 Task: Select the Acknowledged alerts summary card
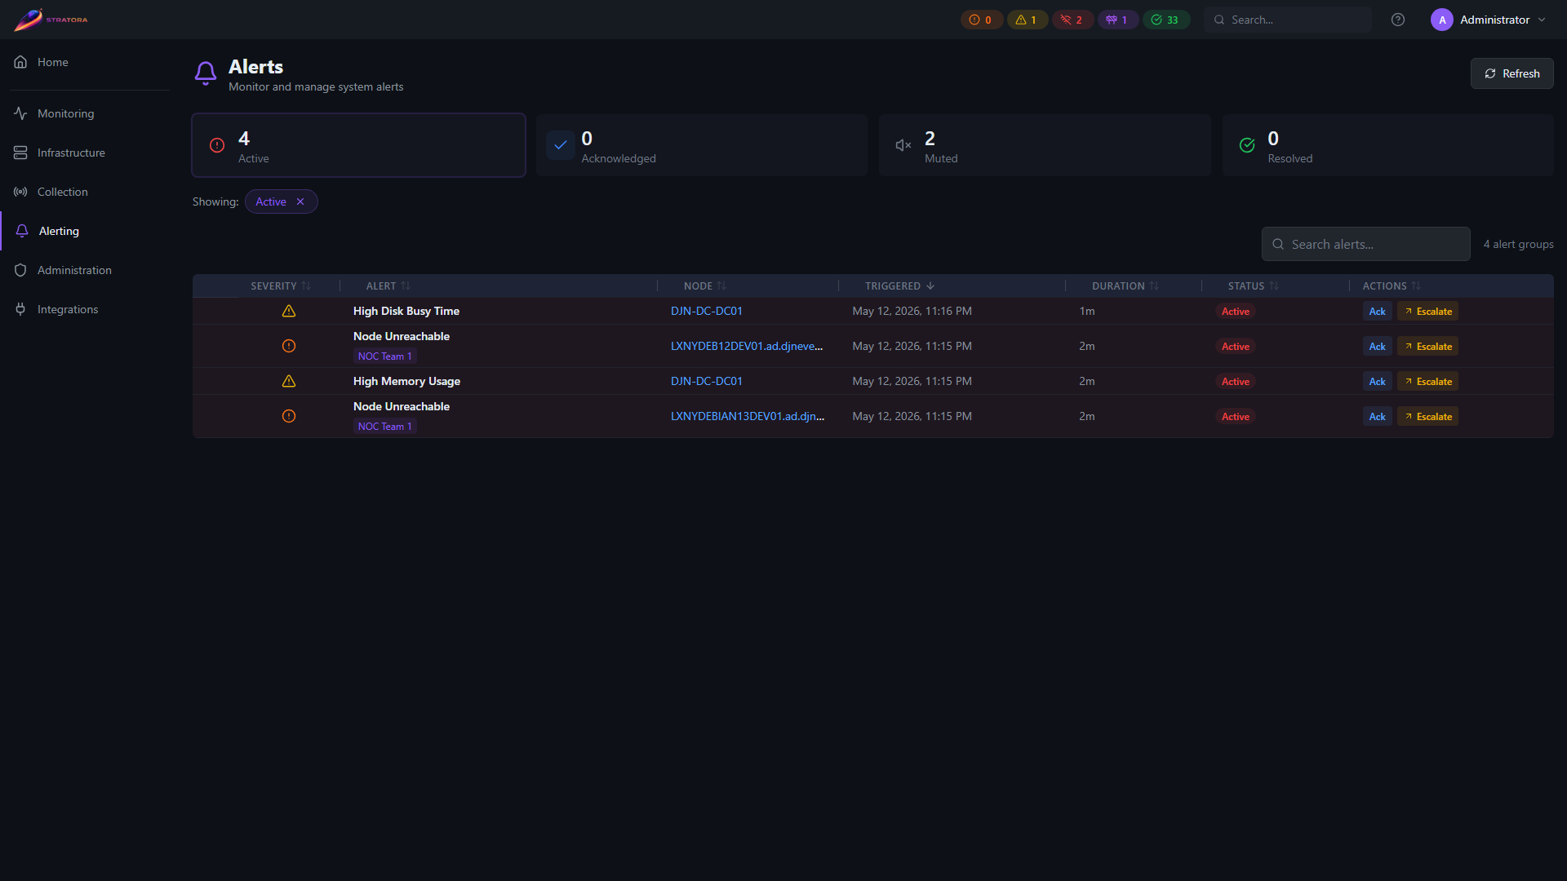point(702,145)
